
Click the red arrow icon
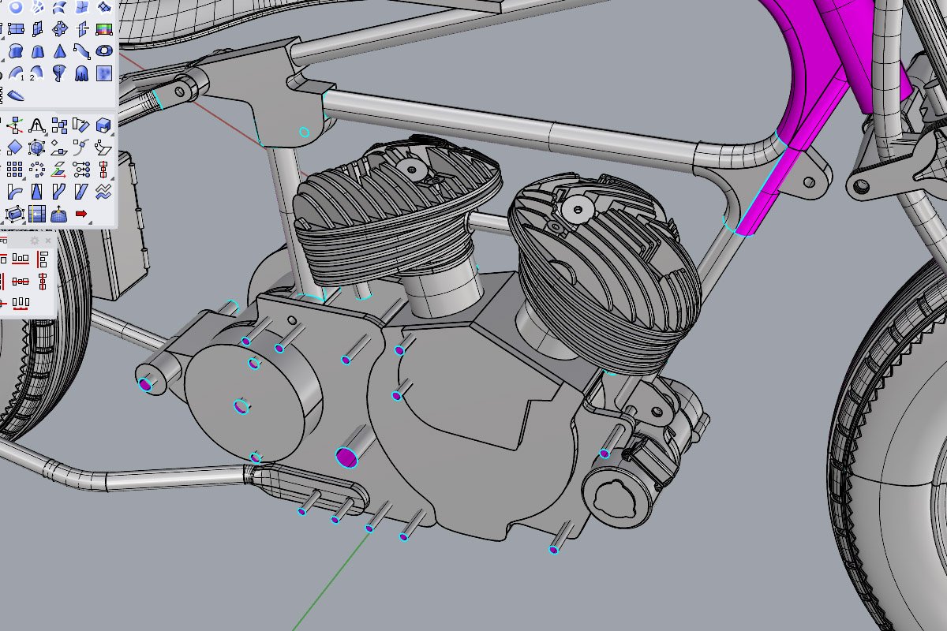pos(80,214)
